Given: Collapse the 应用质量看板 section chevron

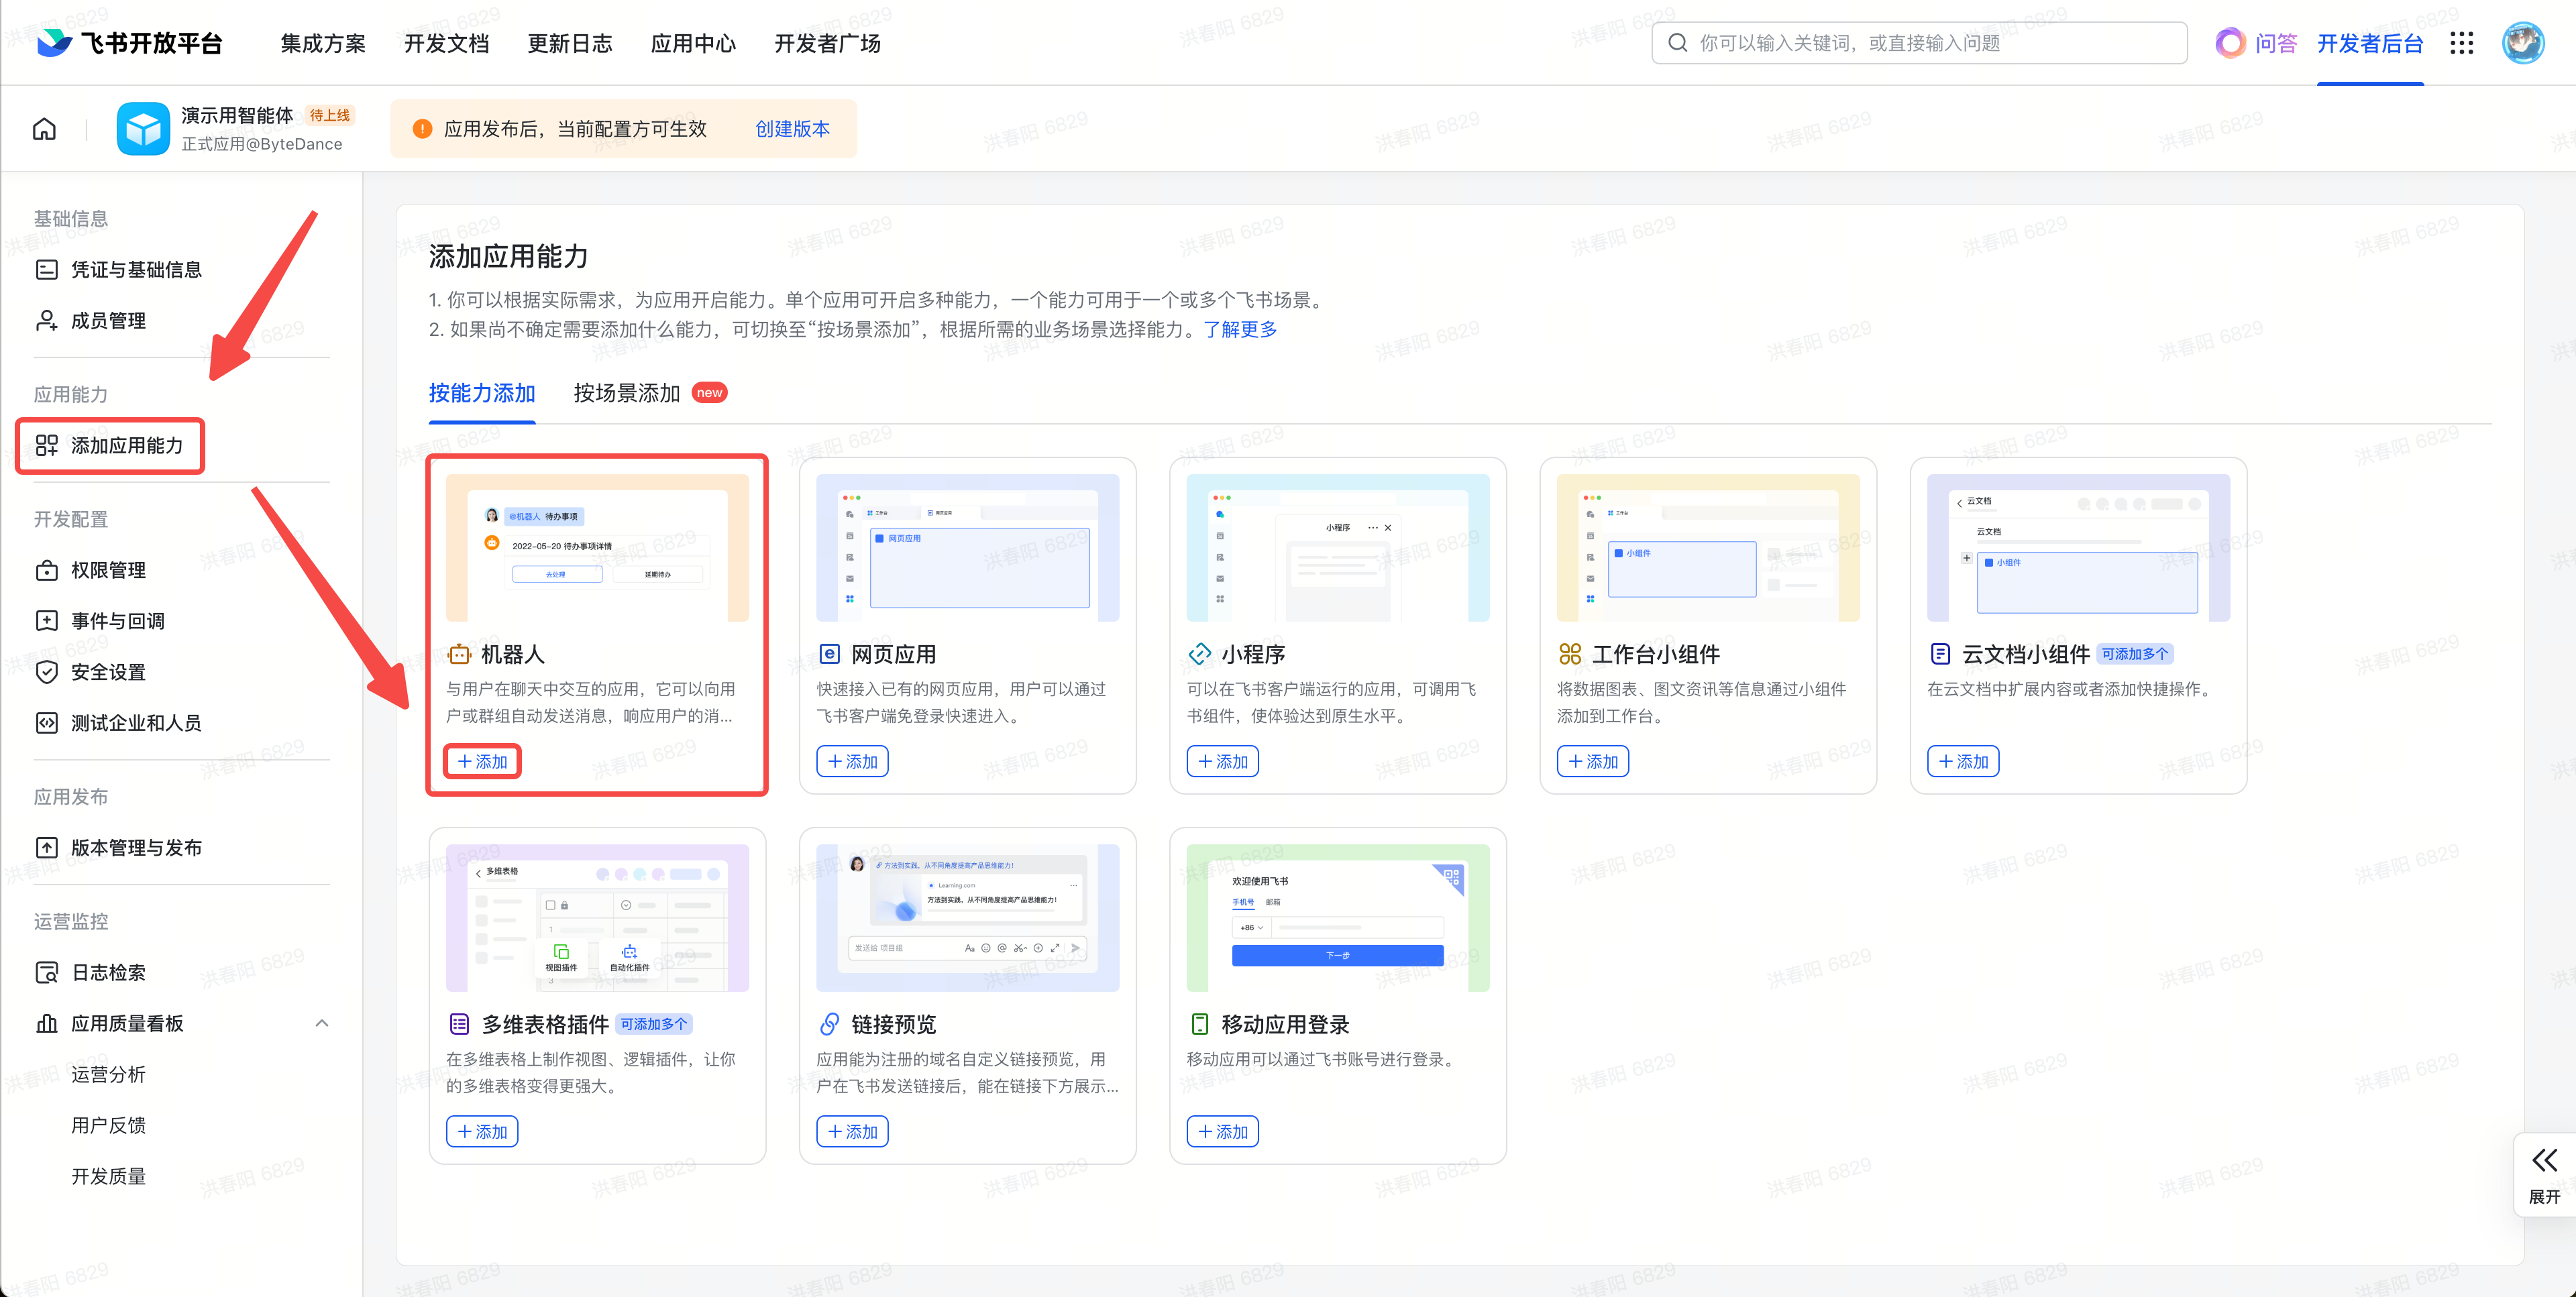Looking at the screenshot, I should (x=321, y=1023).
